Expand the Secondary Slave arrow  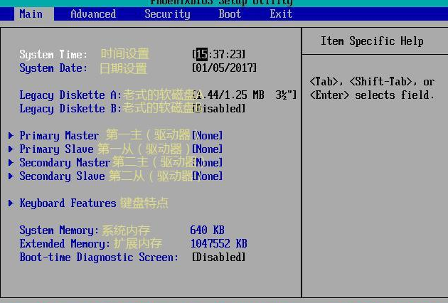11,176
